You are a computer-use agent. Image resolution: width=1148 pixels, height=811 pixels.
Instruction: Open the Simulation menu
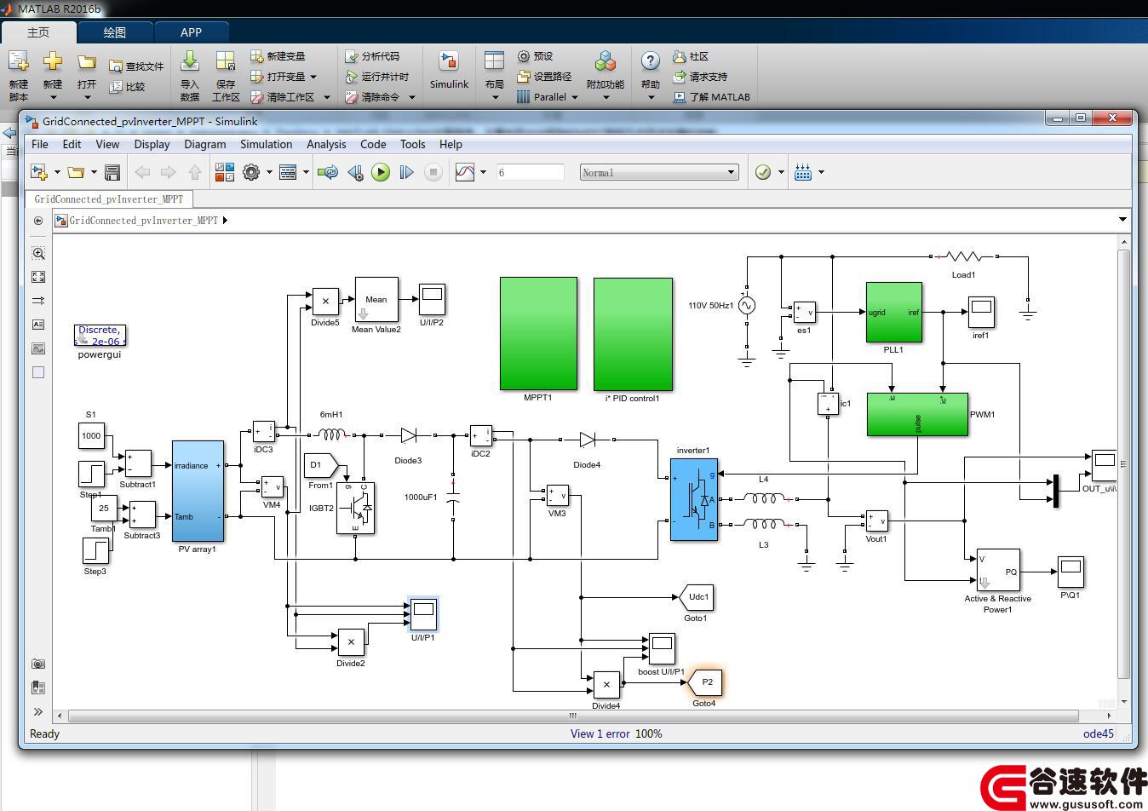pyautogui.click(x=266, y=144)
